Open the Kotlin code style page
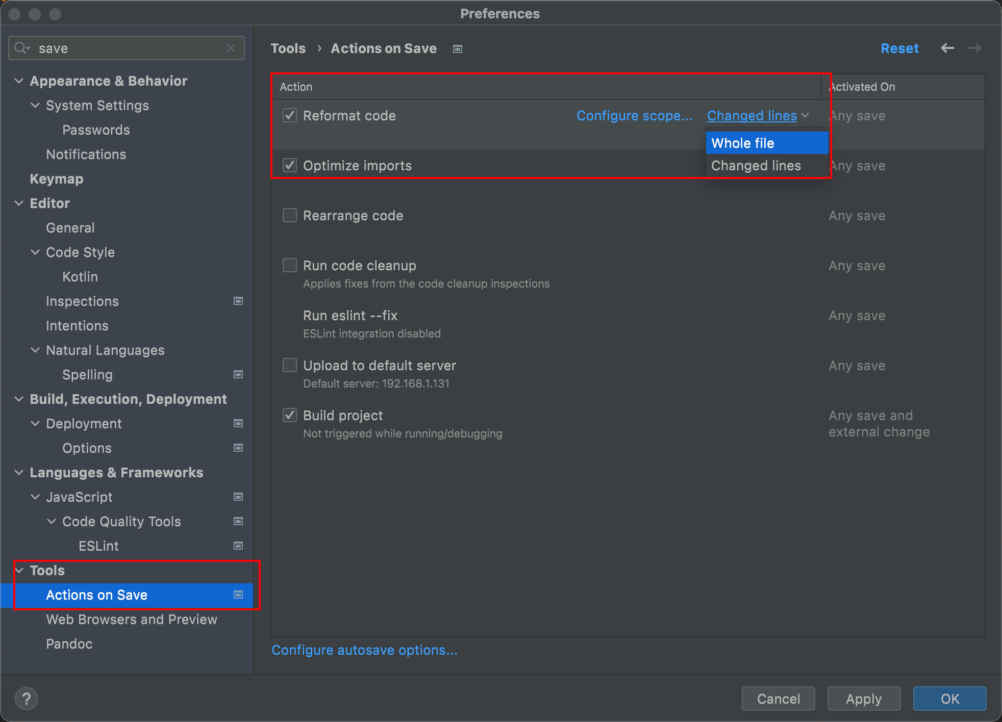The height and width of the screenshot is (722, 1002). [x=80, y=277]
